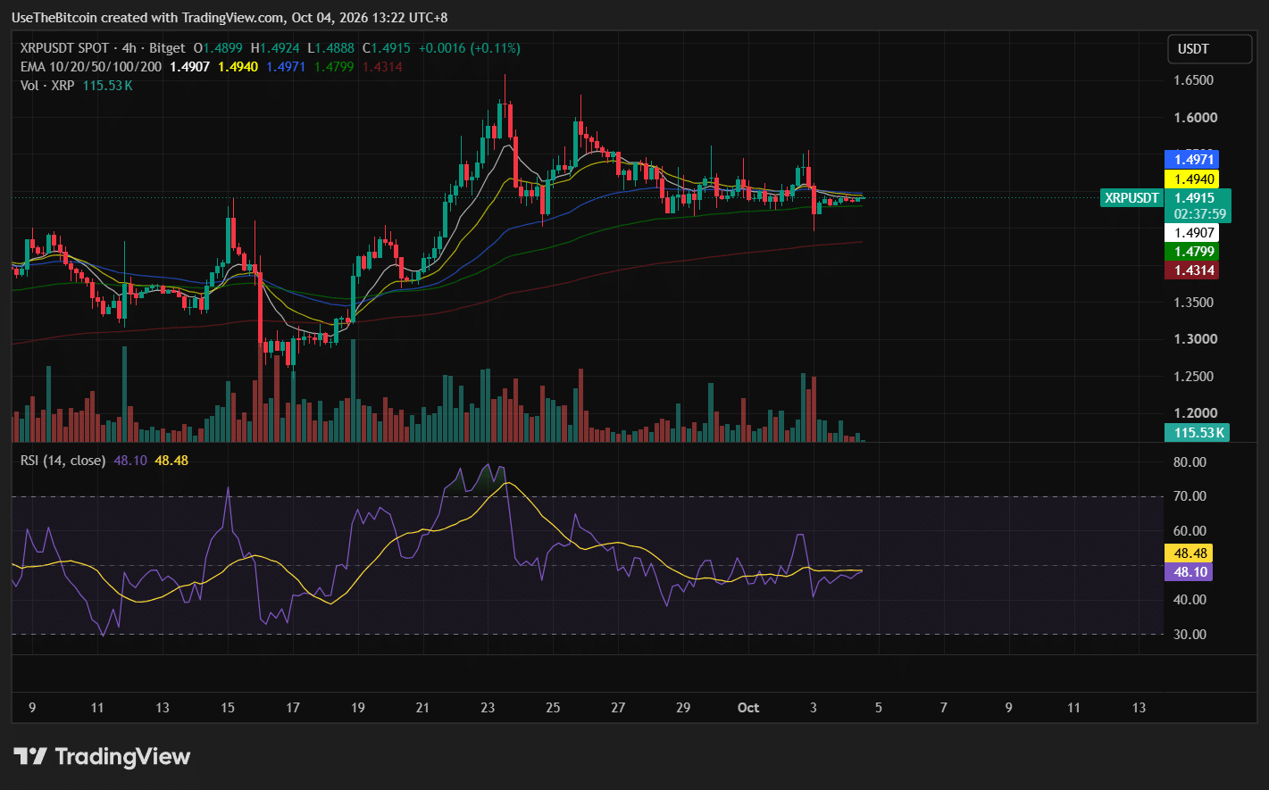Click the change value +0.0016 (+0.11%)
This screenshot has width=1269, height=790.
click(x=469, y=48)
